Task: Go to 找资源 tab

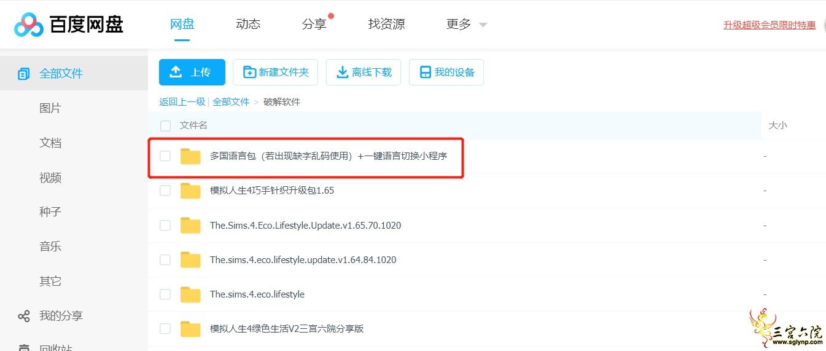Action: pos(386,24)
